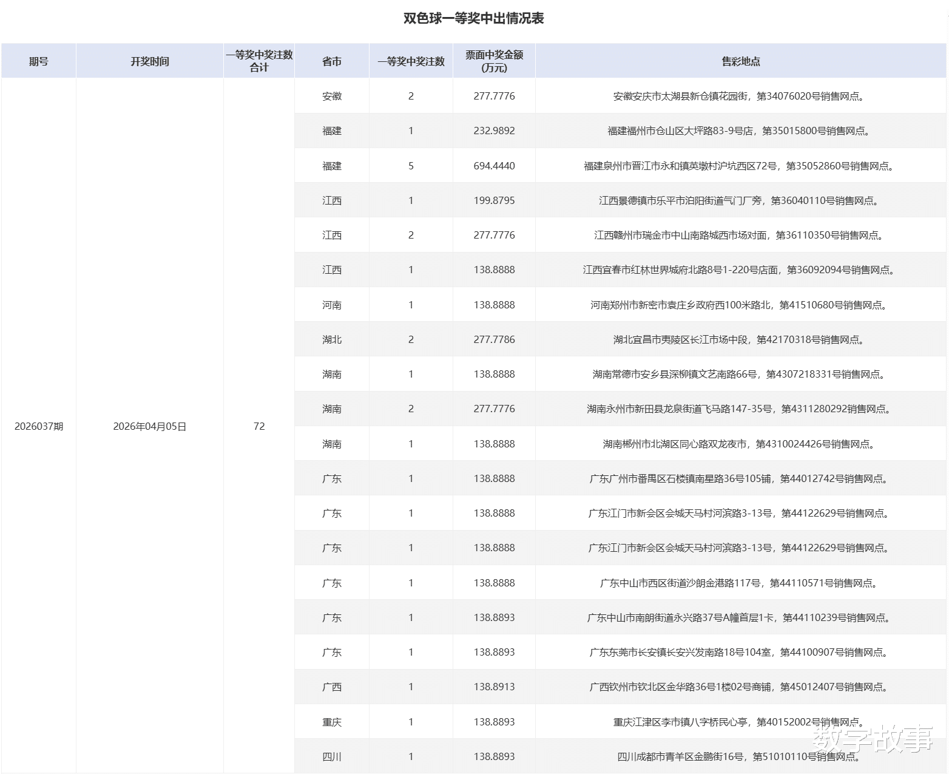This screenshot has width=949, height=774.
Task: Select amount "138.8893" in the 四川 row
Action: tap(495, 756)
